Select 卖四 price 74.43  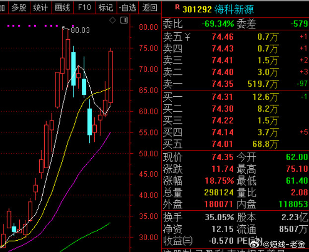[223, 49]
